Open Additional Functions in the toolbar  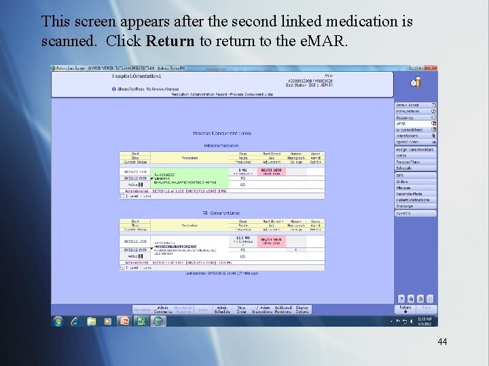[x=283, y=309]
